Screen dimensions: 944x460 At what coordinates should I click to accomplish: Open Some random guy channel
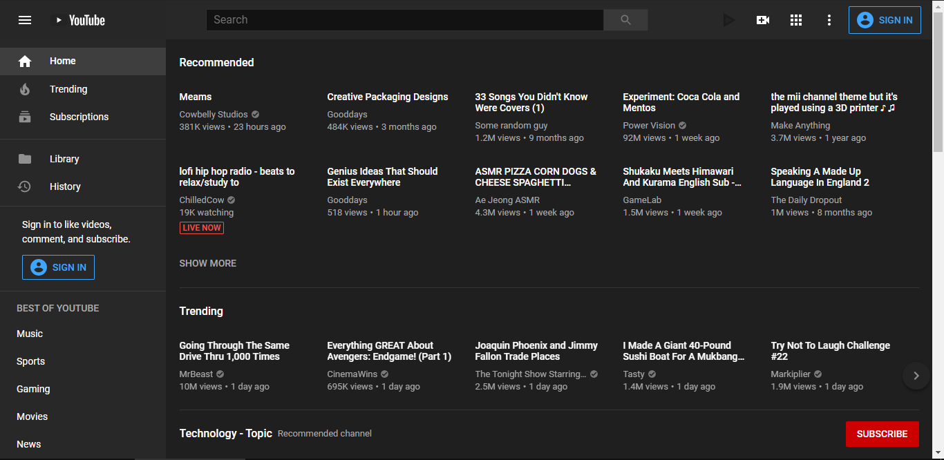[511, 125]
